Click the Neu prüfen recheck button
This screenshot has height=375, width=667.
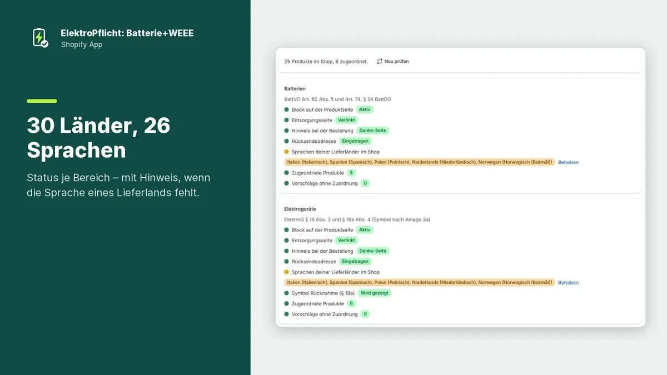click(x=392, y=61)
